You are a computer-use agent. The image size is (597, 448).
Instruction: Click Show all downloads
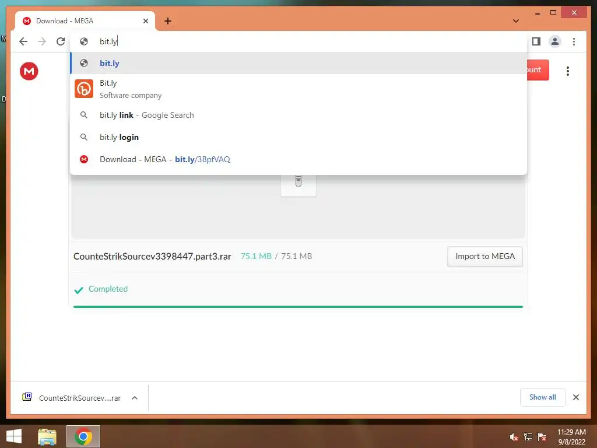543,397
